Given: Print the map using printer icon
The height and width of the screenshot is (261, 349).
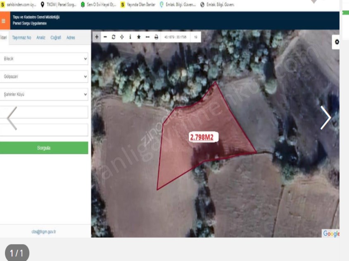Looking at the screenshot, I should (x=156, y=37).
